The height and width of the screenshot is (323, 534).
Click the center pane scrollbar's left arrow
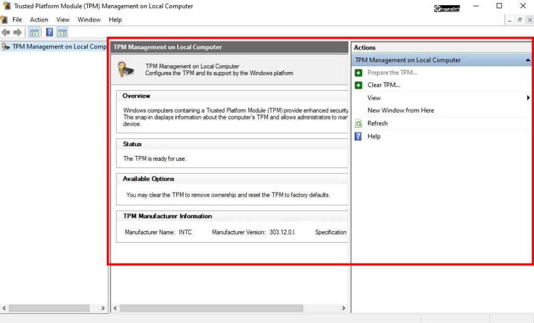point(115,308)
